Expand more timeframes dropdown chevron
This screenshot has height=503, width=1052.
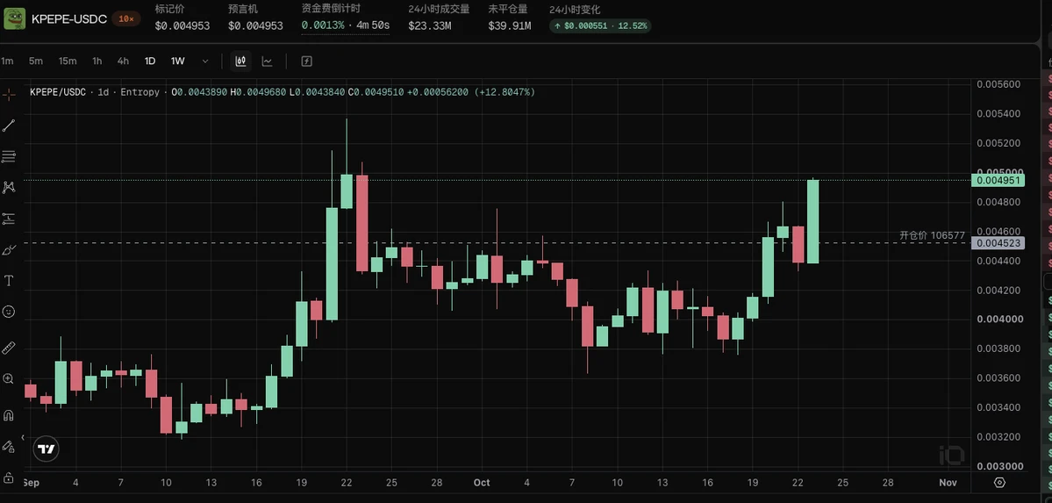coord(205,61)
